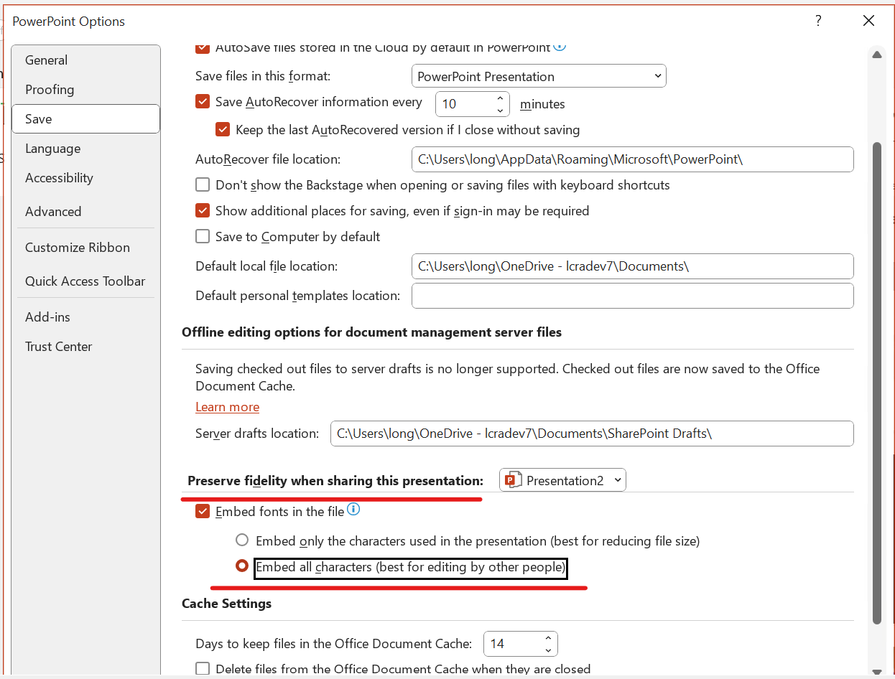Image resolution: width=895 pixels, height=679 pixels.
Task: Click scrollbar down arrow at bottom
Action: (877, 672)
